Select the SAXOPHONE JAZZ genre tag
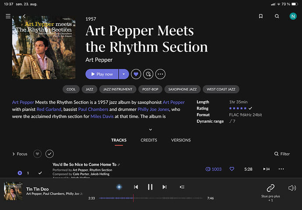This screenshot has width=302, height=210. tap(183, 89)
